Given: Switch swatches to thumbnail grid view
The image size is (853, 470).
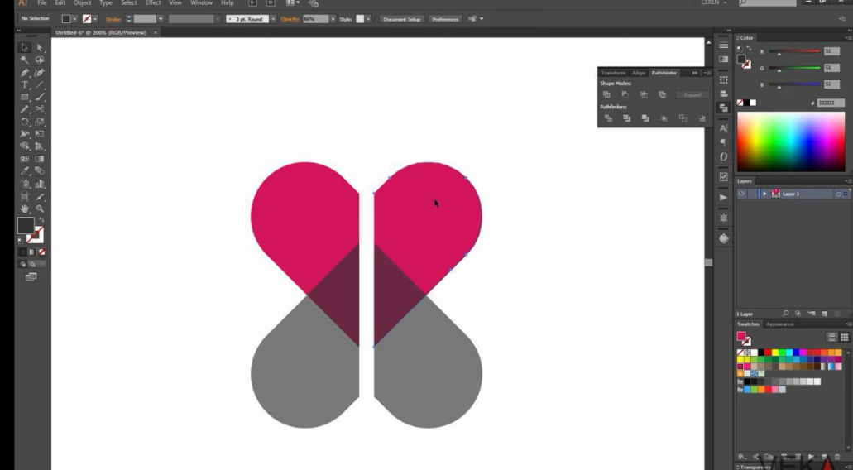Looking at the screenshot, I should pos(844,338).
